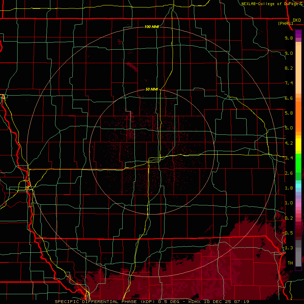304x304 pixels.
Task: Click the 1.0 scale value
Action: pyautogui.click(x=289, y=203)
